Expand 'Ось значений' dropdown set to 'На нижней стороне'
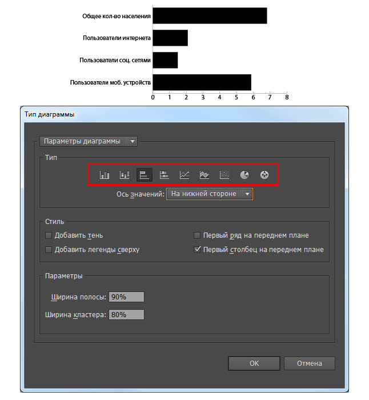 tap(209, 194)
